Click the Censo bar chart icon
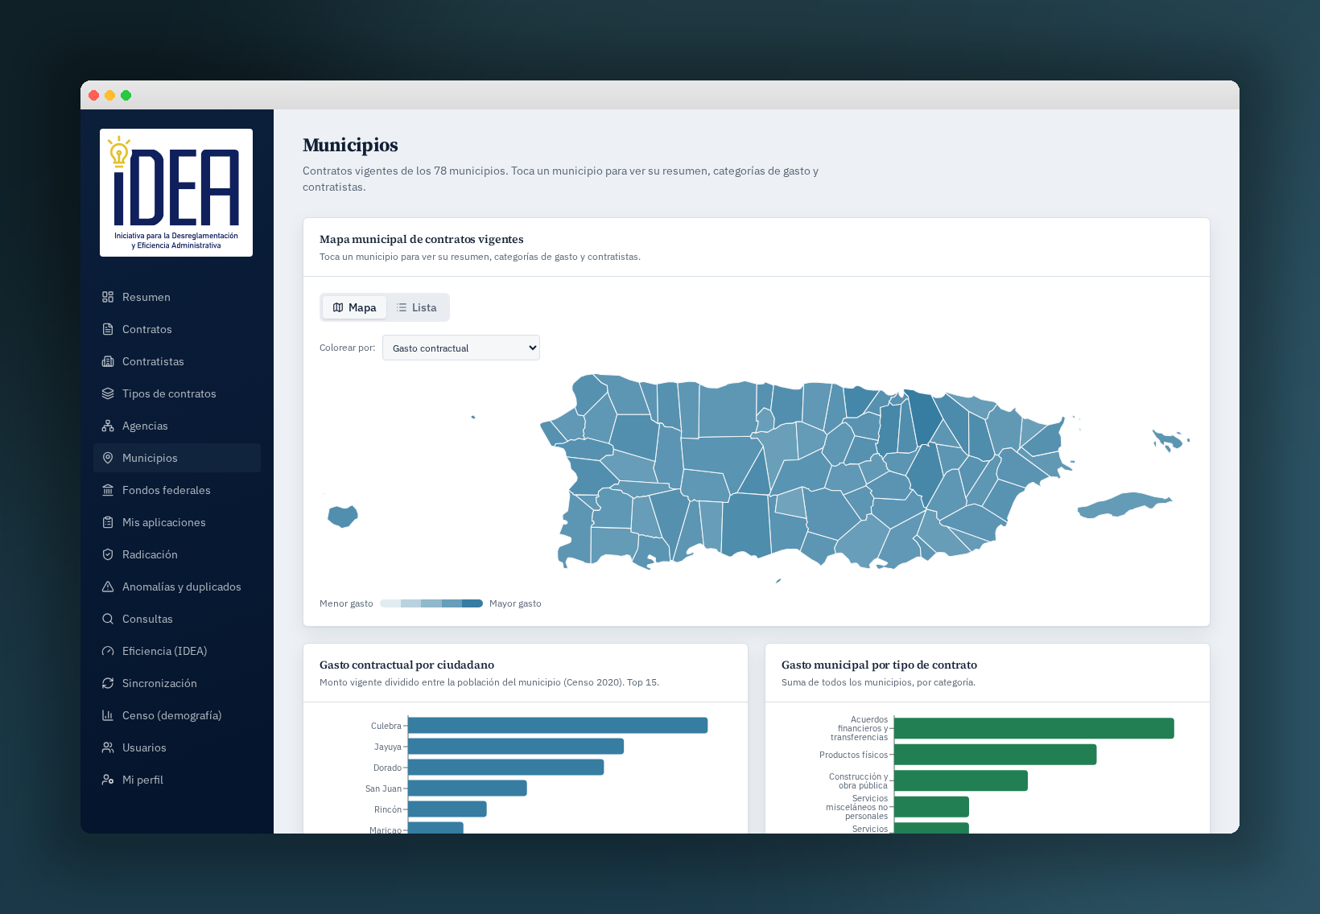Viewport: 1320px width, 914px height. tap(108, 715)
